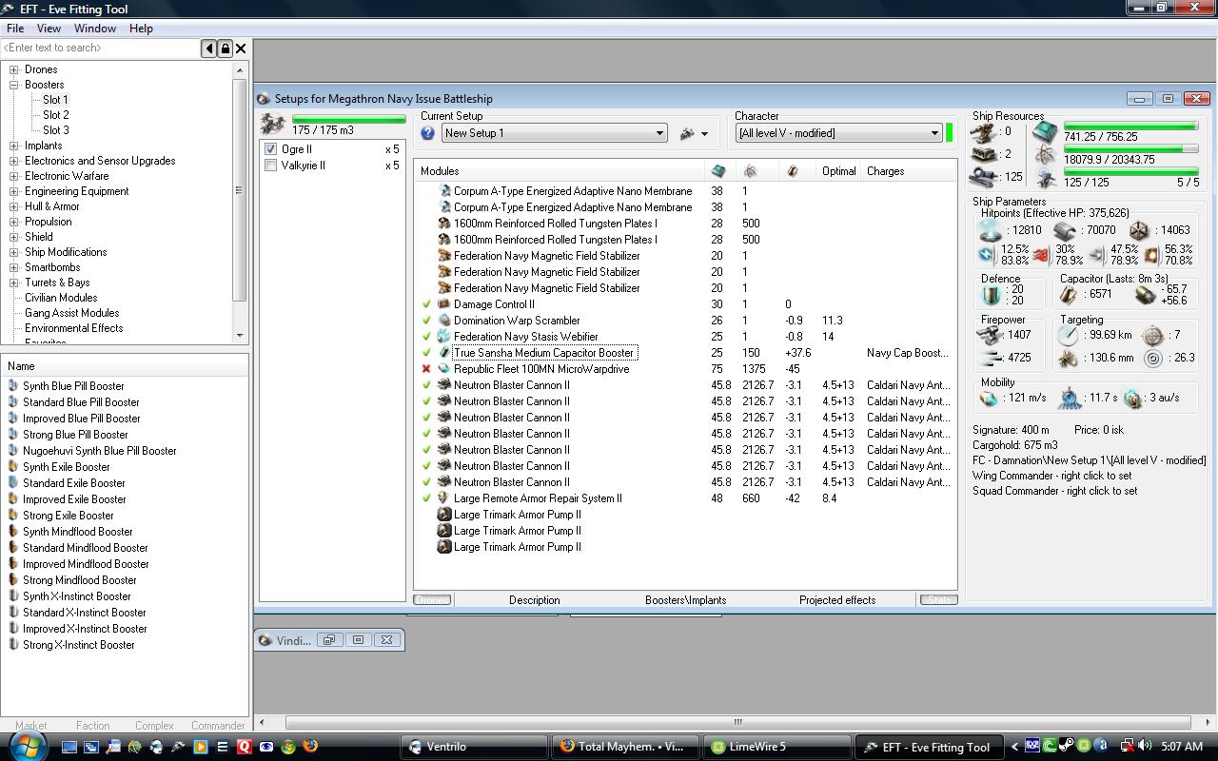
Task: Click the blue help icon beside Current Setup
Action: pos(427,133)
